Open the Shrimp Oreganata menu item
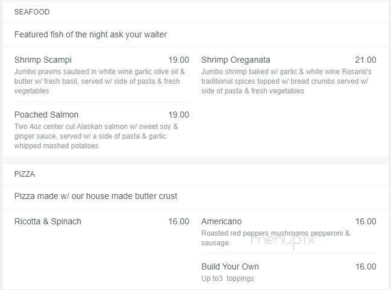The image size is (391, 290). tap(235, 60)
